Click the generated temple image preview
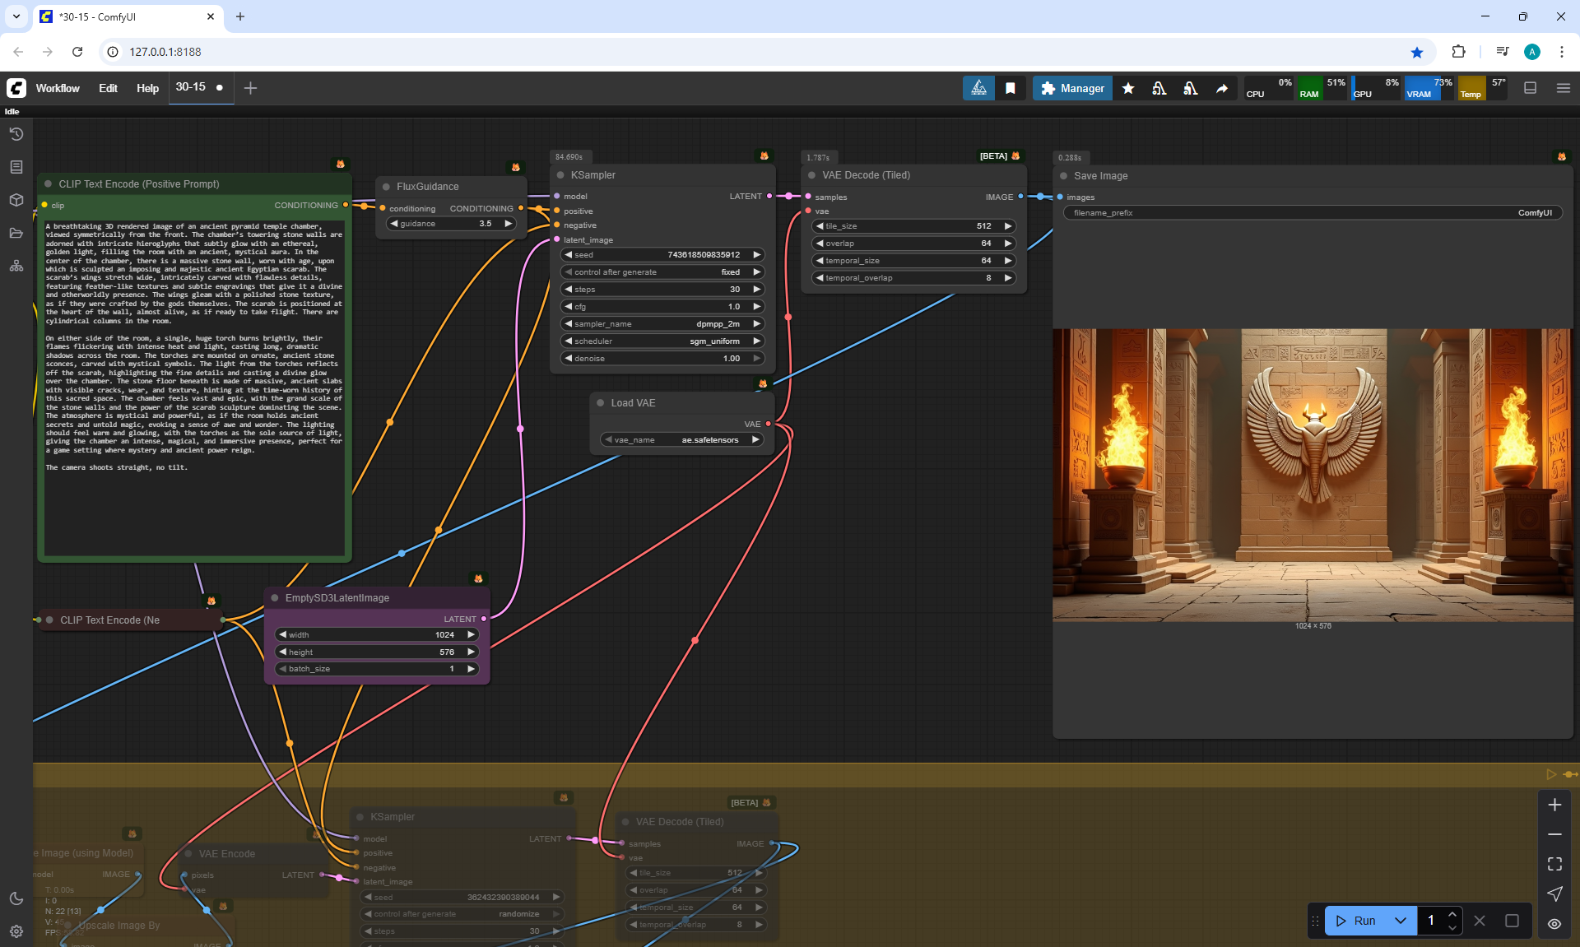The height and width of the screenshot is (947, 1580). click(x=1312, y=474)
